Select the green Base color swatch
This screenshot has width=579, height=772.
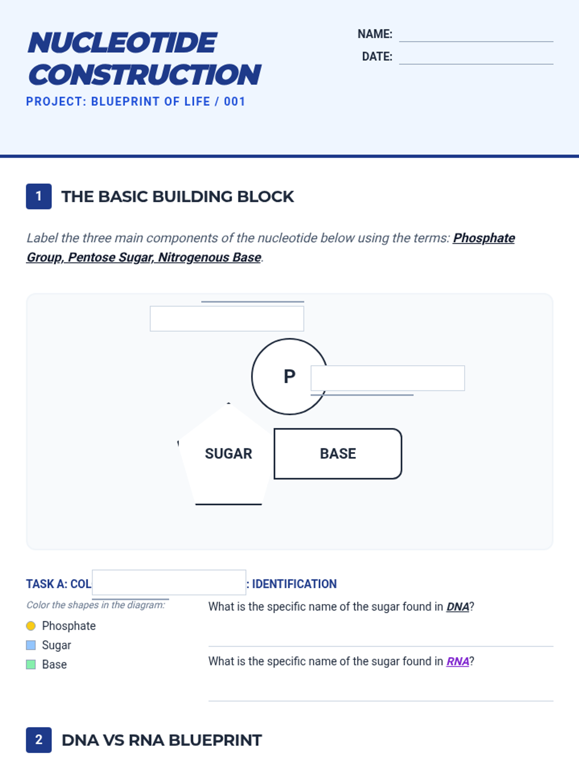coord(31,664)
